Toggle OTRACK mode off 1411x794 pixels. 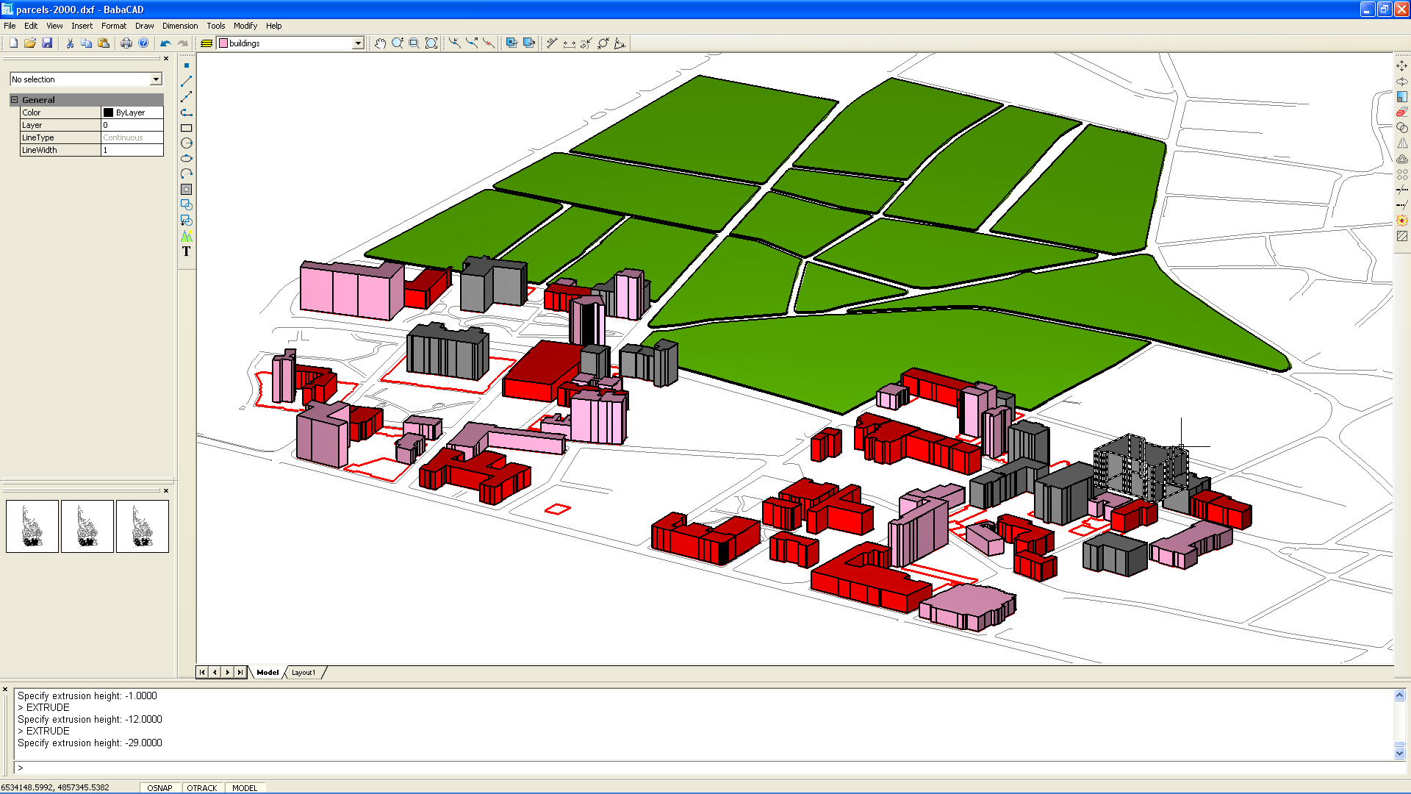pyautogui.click(x=202, y=787)
